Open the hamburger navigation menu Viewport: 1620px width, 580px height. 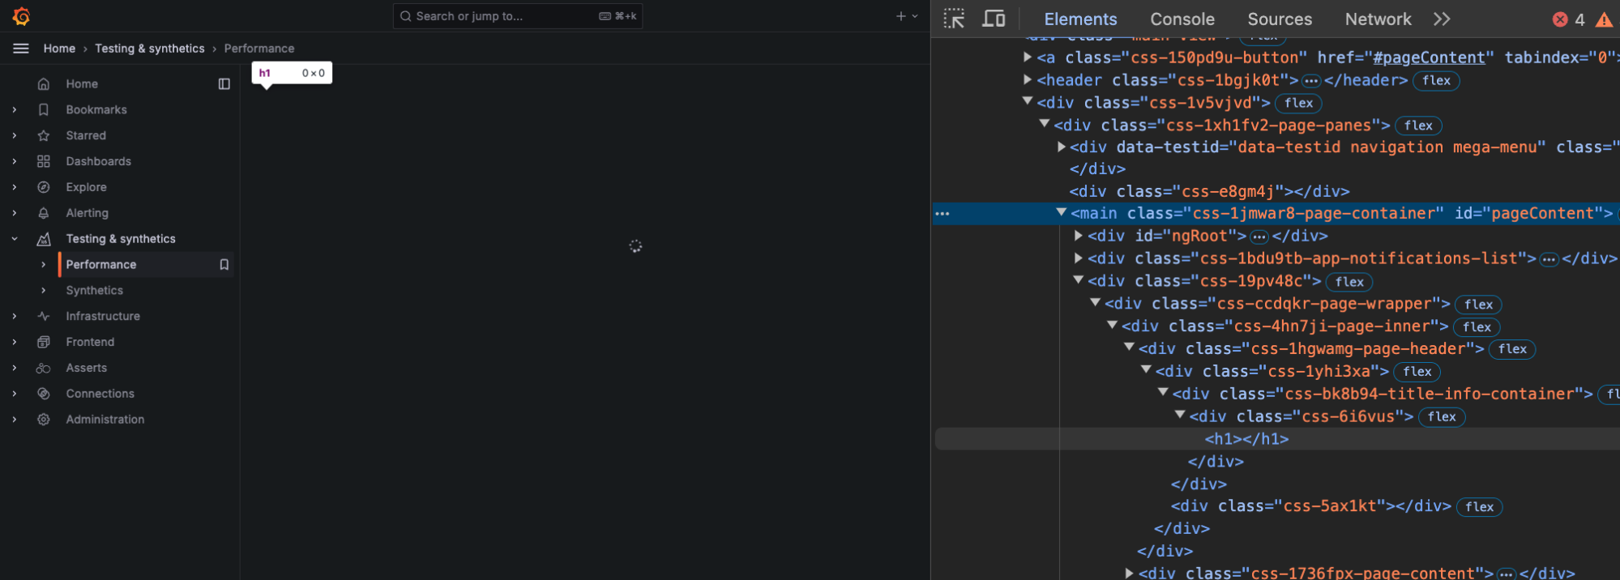(21, 49)
